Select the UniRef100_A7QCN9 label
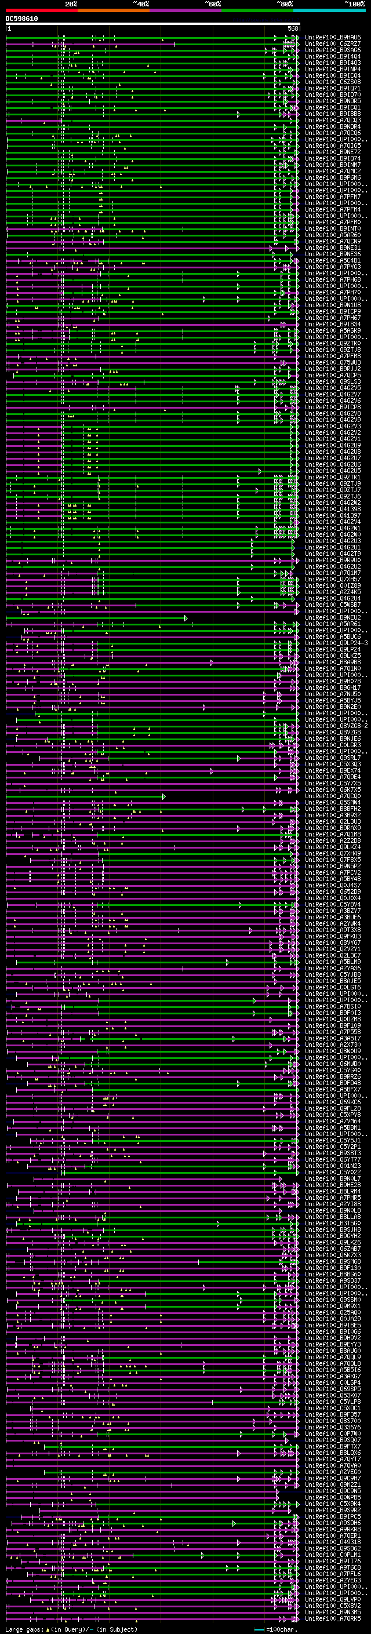 [x=333, y=242]
